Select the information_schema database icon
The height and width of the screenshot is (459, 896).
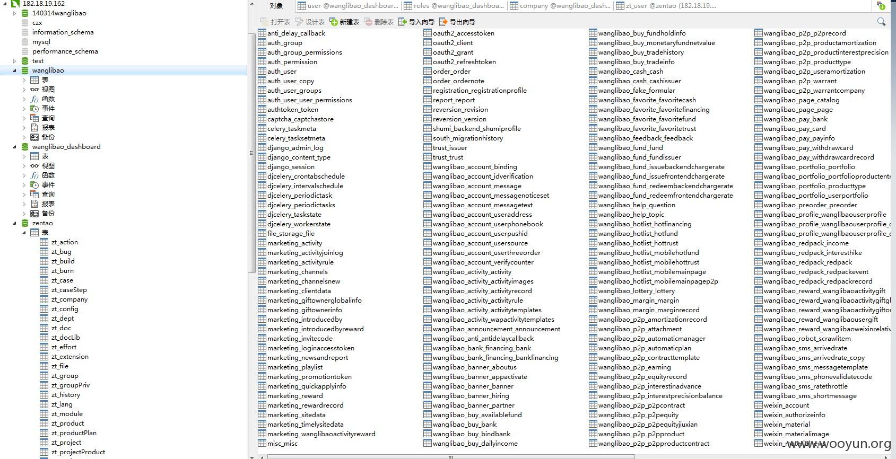coord(25,32)
